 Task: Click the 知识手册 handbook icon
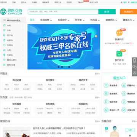[x=106, y=102]
